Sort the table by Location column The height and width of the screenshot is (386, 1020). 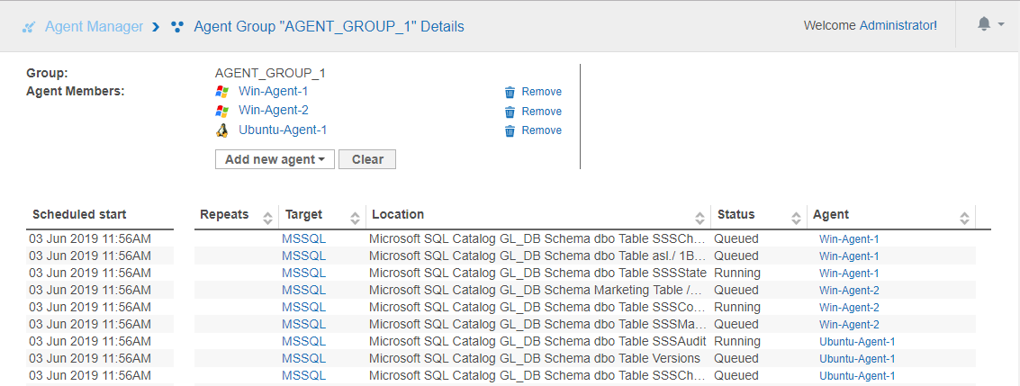[x=700, y=216]
